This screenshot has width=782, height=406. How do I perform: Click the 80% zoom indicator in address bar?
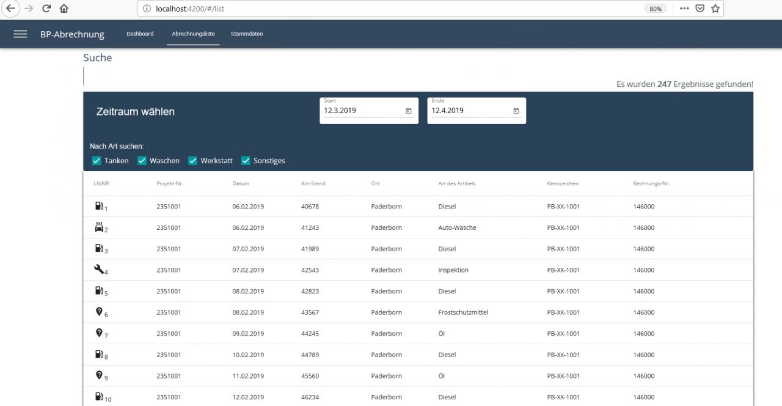pyautogui.click(x=656, y=9)
